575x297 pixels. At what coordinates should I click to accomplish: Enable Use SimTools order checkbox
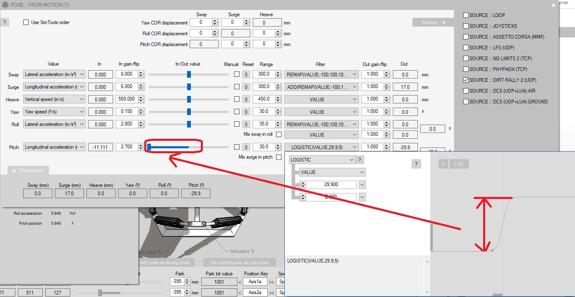[x=26, y=22]
